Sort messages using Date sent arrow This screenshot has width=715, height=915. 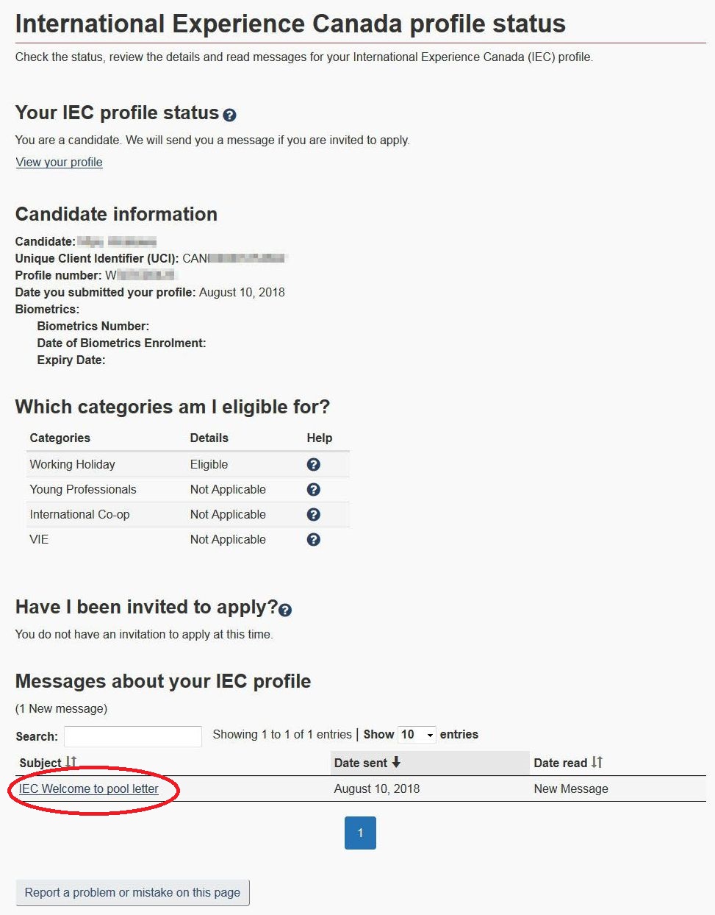pos(396,762)
